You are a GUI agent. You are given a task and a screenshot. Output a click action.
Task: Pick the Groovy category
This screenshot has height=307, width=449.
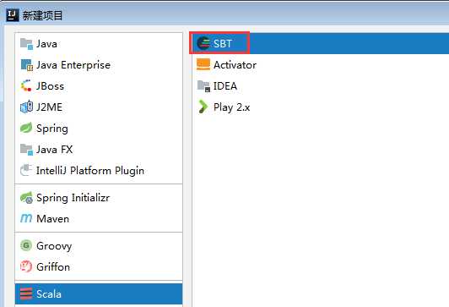point(99,245)
